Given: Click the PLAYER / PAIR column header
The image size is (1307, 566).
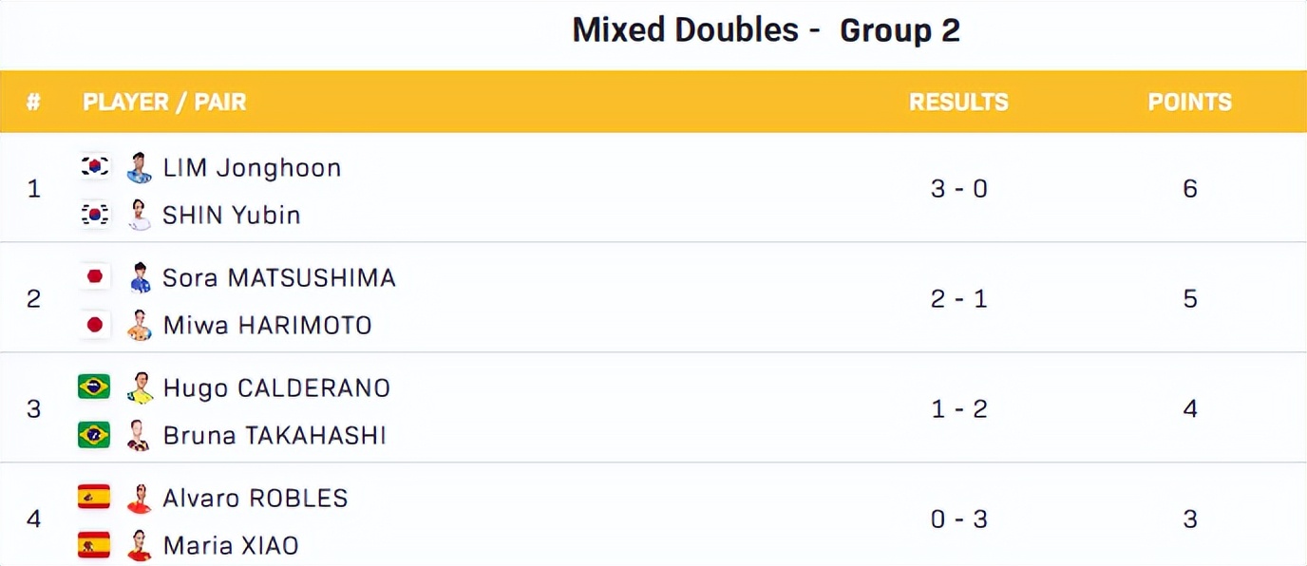Looking at the screenshot, I should (x=164, y=102).
